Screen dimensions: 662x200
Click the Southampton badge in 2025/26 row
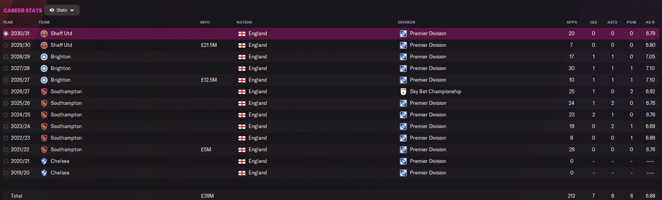click(44, 103)
